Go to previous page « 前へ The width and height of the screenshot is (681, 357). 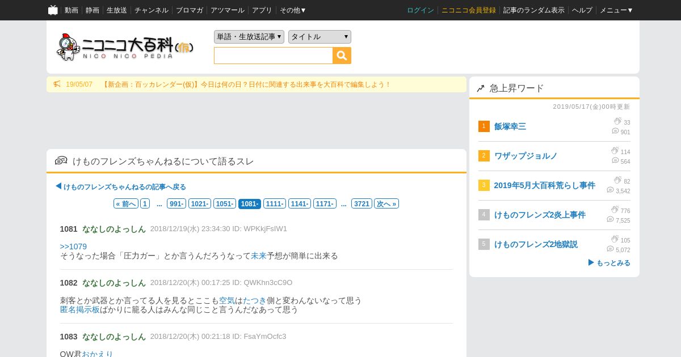coord(126,204)
